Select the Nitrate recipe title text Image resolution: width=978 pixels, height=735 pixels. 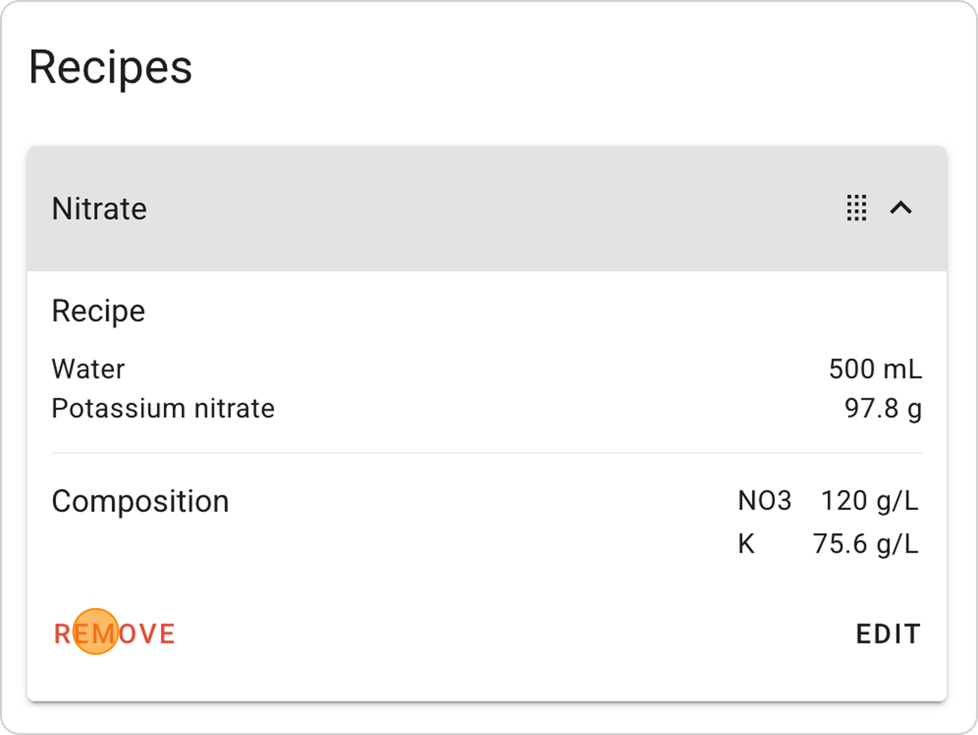(x=99, y=209)
